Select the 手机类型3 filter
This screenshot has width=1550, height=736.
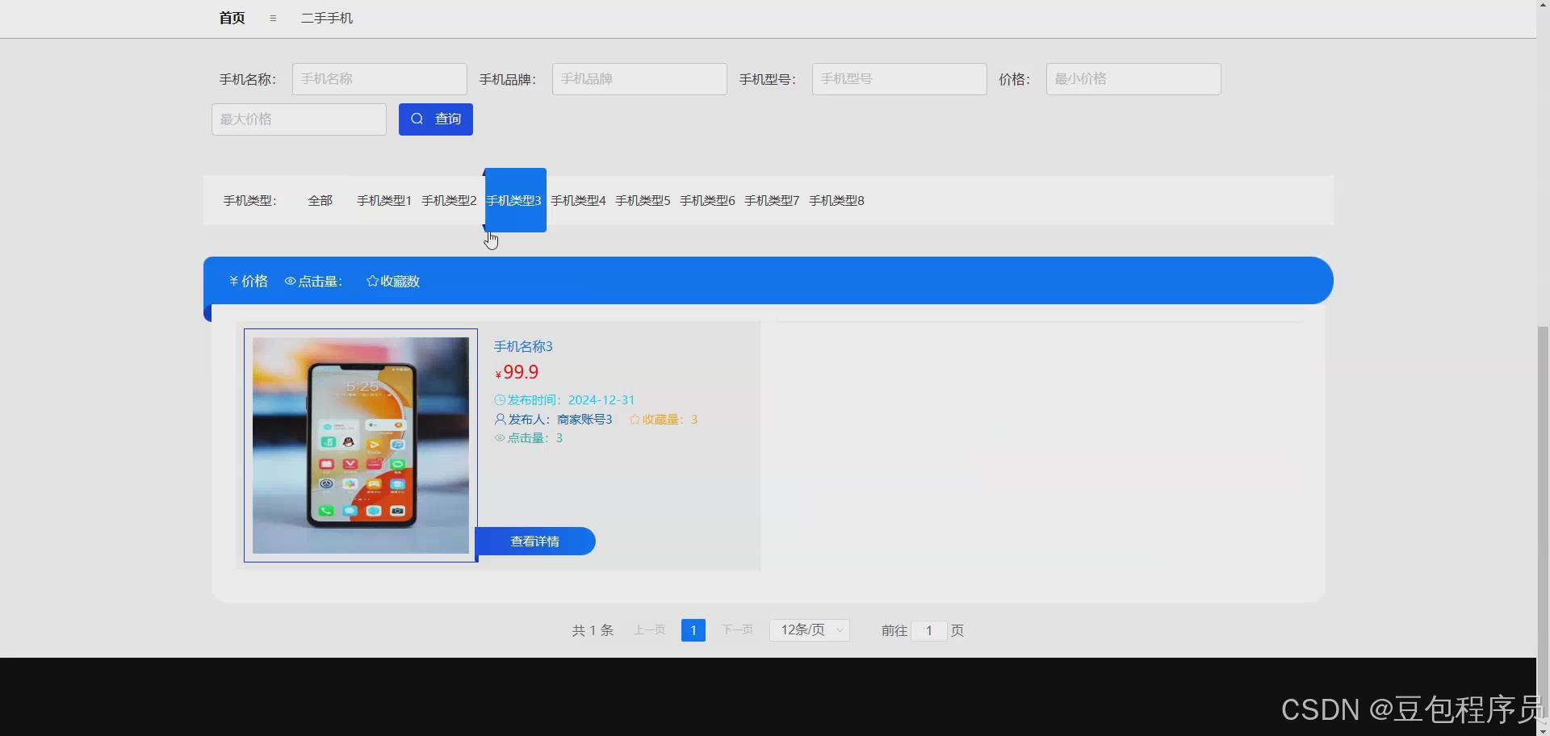(514, 200)
